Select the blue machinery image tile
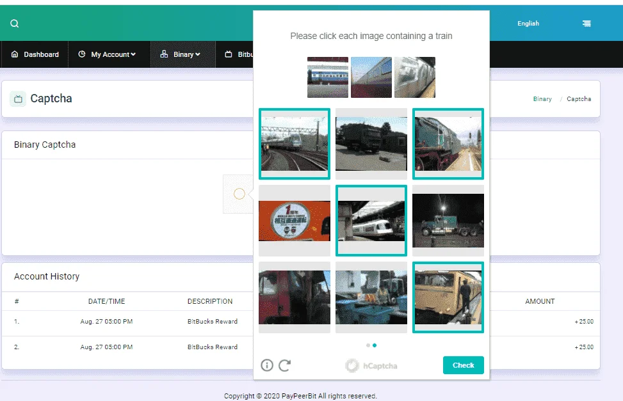Image resolution: width=623 pixels, height=401 pixels. [371, 297]
